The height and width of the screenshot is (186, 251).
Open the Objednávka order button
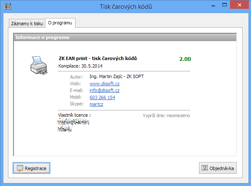pos(218,168)
